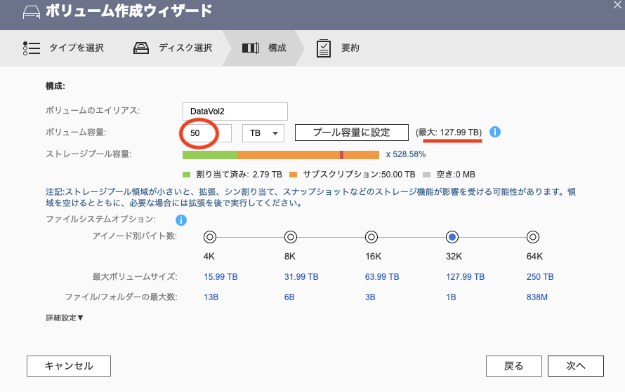Click 15.99 TB max volume size value
Viewport: 625px width, 392px height.
click(221, 277)
